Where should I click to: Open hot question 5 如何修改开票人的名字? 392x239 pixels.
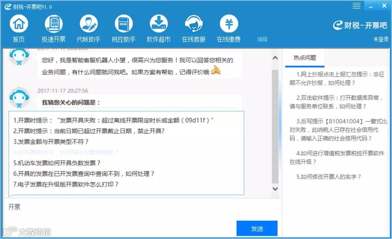328,177
